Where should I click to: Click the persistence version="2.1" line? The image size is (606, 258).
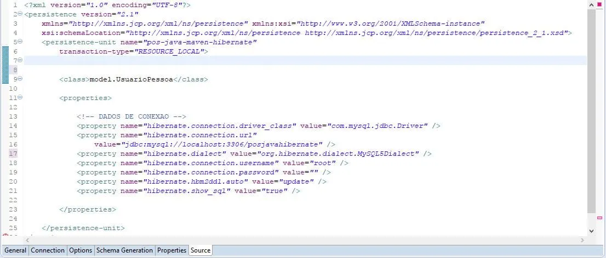81,14
